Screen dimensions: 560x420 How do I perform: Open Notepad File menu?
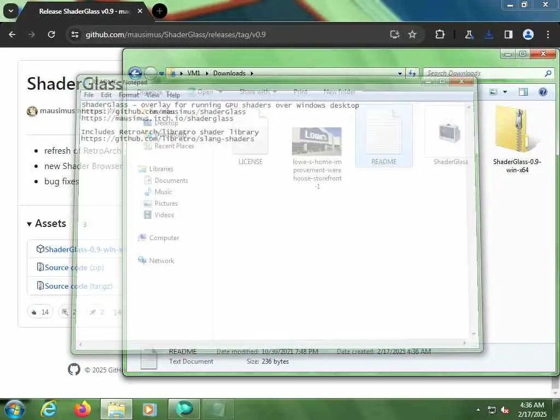89,95
